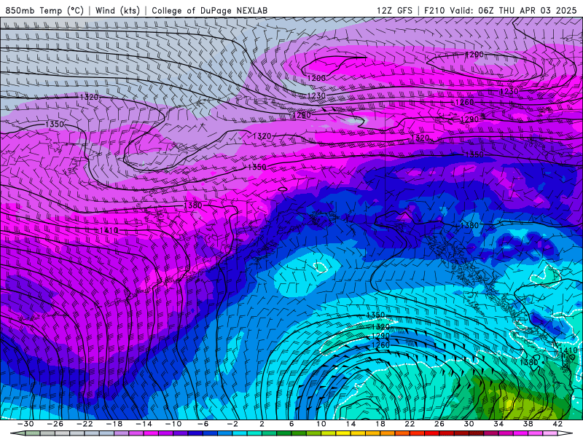The width and height of the screenshot is (583, 437).
Task: Click the positive 2 colorbar label
Action: coord(262,424)
